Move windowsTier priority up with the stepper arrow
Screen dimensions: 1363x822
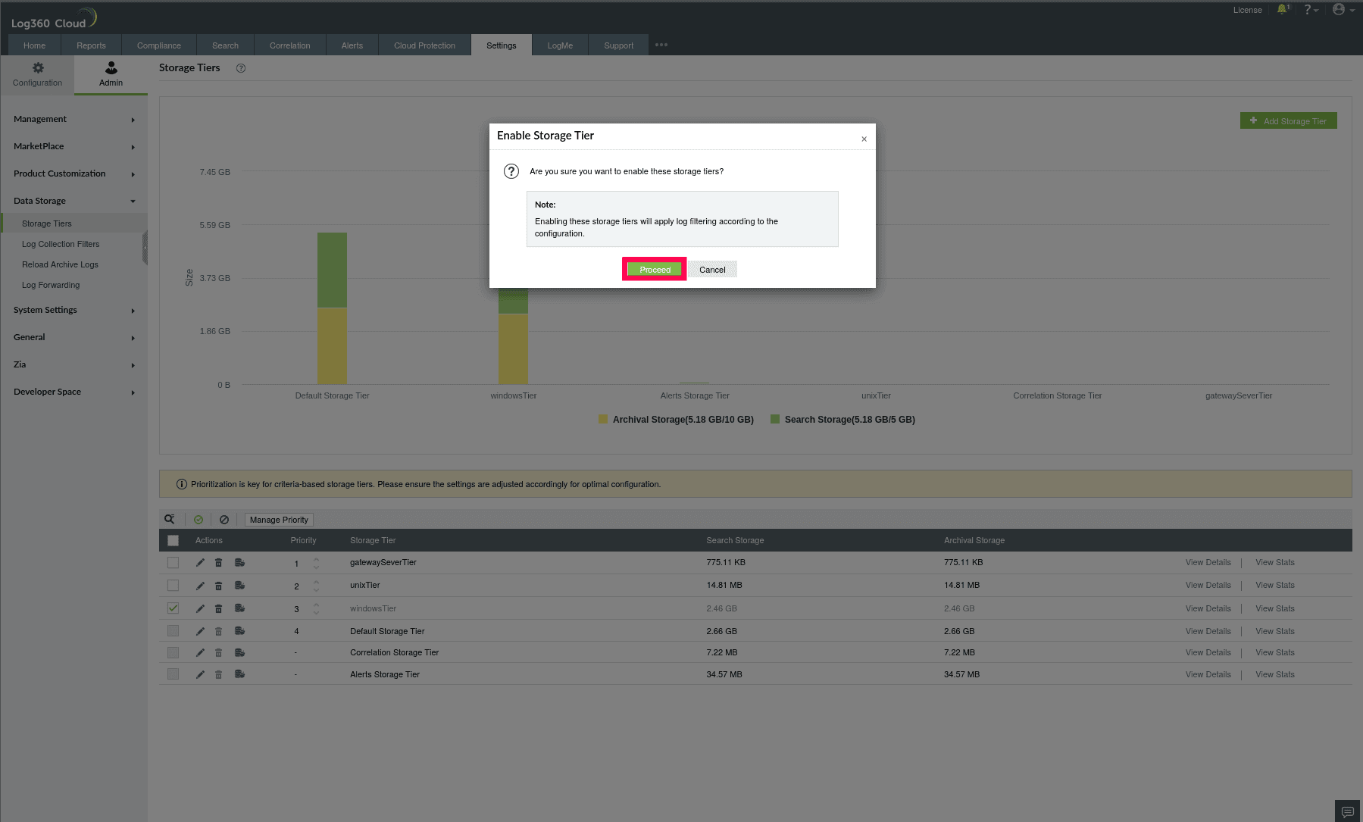pos(316,605)
